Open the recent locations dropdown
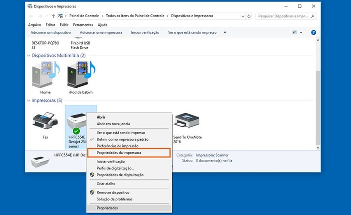The image size is (351, 215). [x=47, y=16]
